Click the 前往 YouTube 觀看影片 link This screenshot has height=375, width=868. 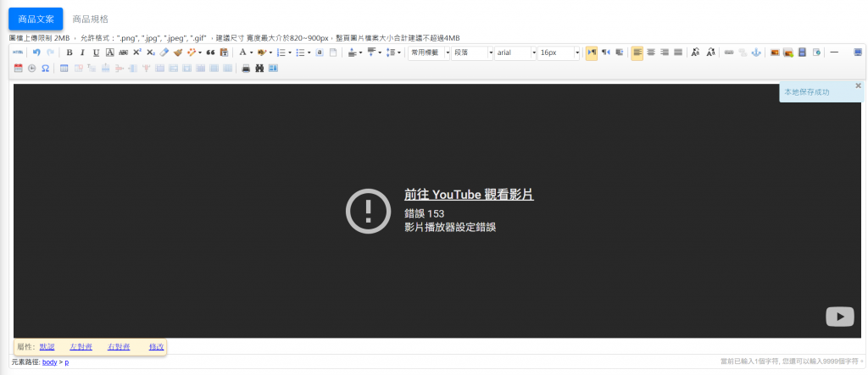(x=469, y=196)
